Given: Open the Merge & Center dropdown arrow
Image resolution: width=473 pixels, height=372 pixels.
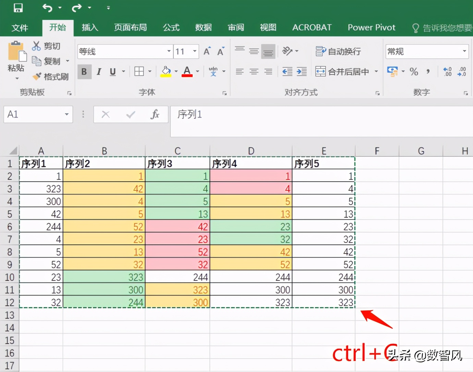Looking at the screenshot, I should (376, 71).
